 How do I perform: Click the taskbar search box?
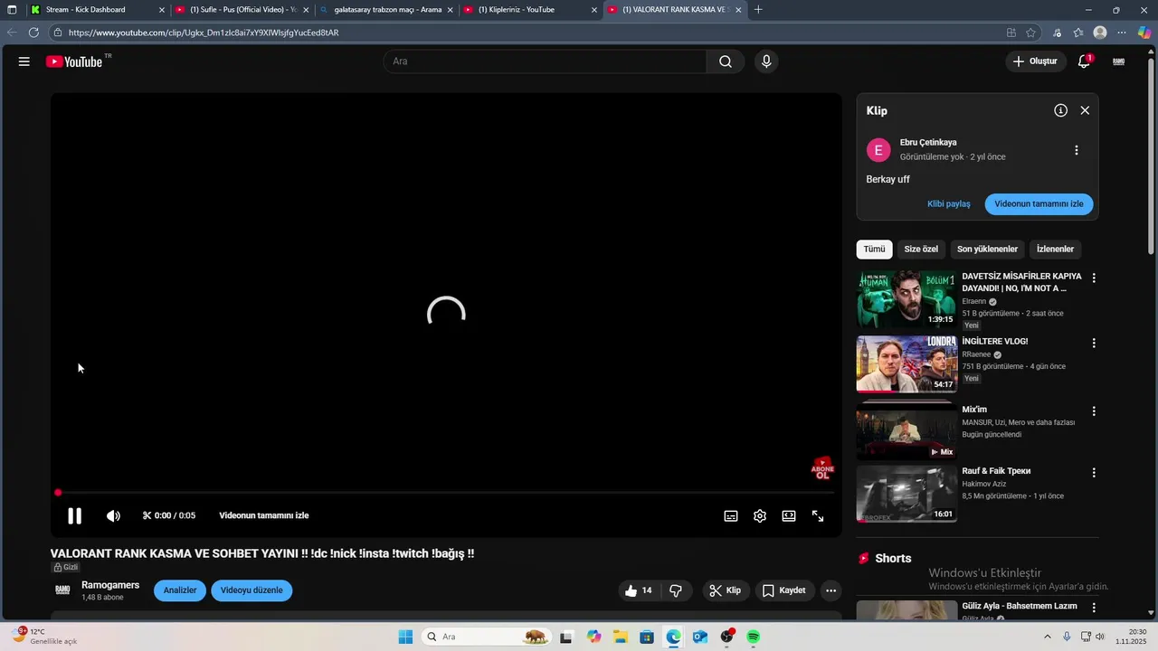pyautogui.click(x=488, y=637)
